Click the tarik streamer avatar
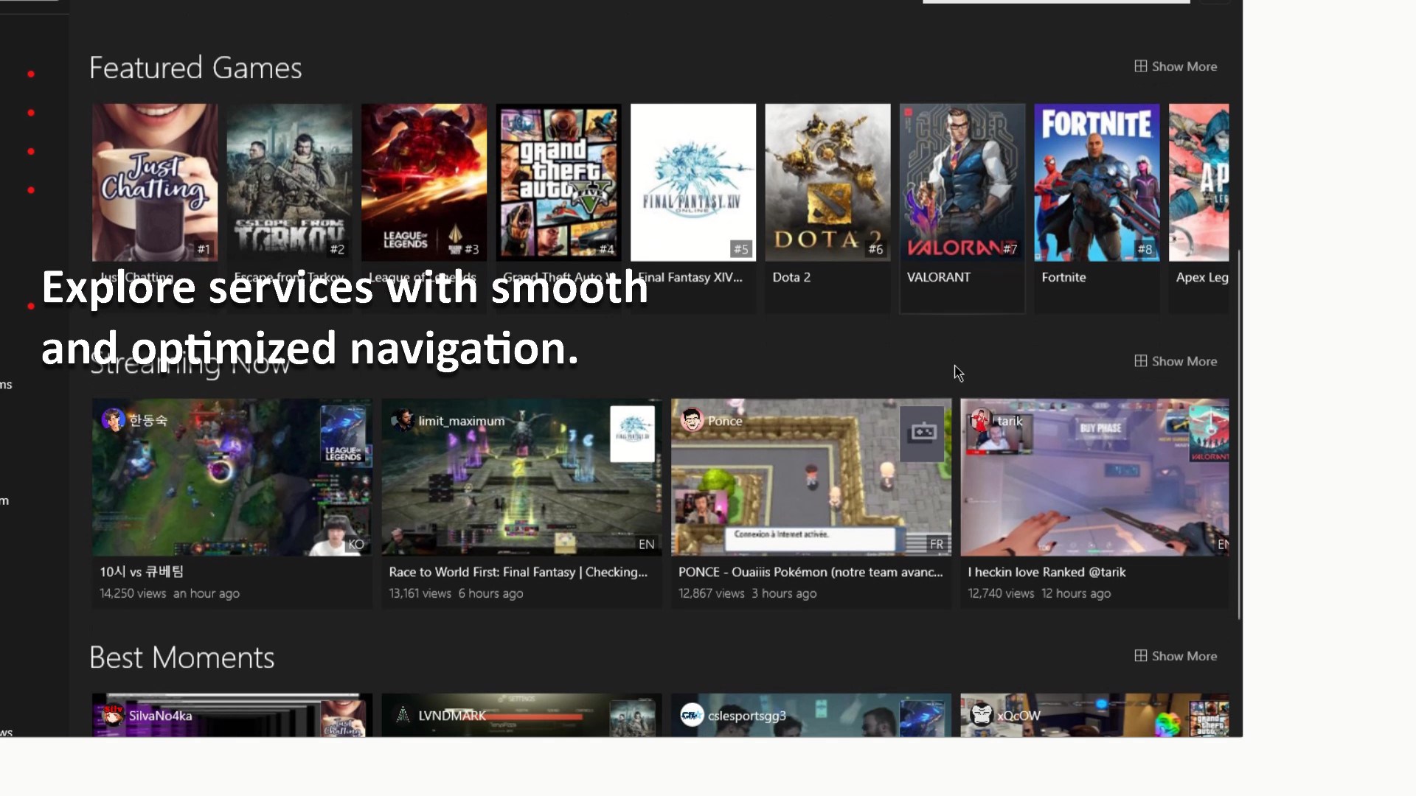Viewport: 1416px width, 796px height. [980, 420]
